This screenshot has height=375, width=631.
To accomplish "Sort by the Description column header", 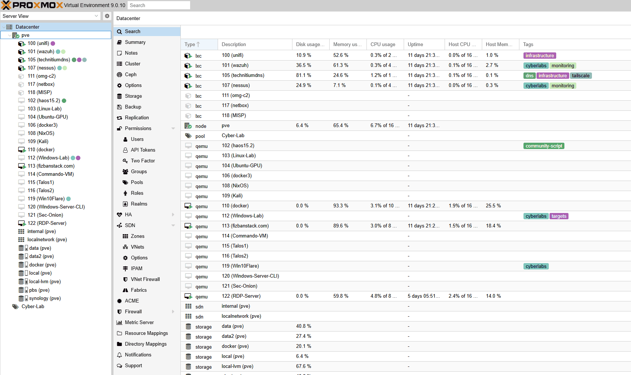I will click(255, 45).
